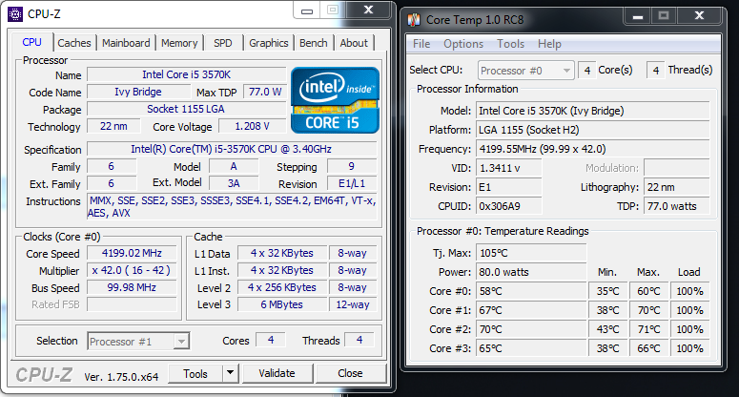
Task: Click the Core Speed value '4199.02 MHz'
Action: 132,253
